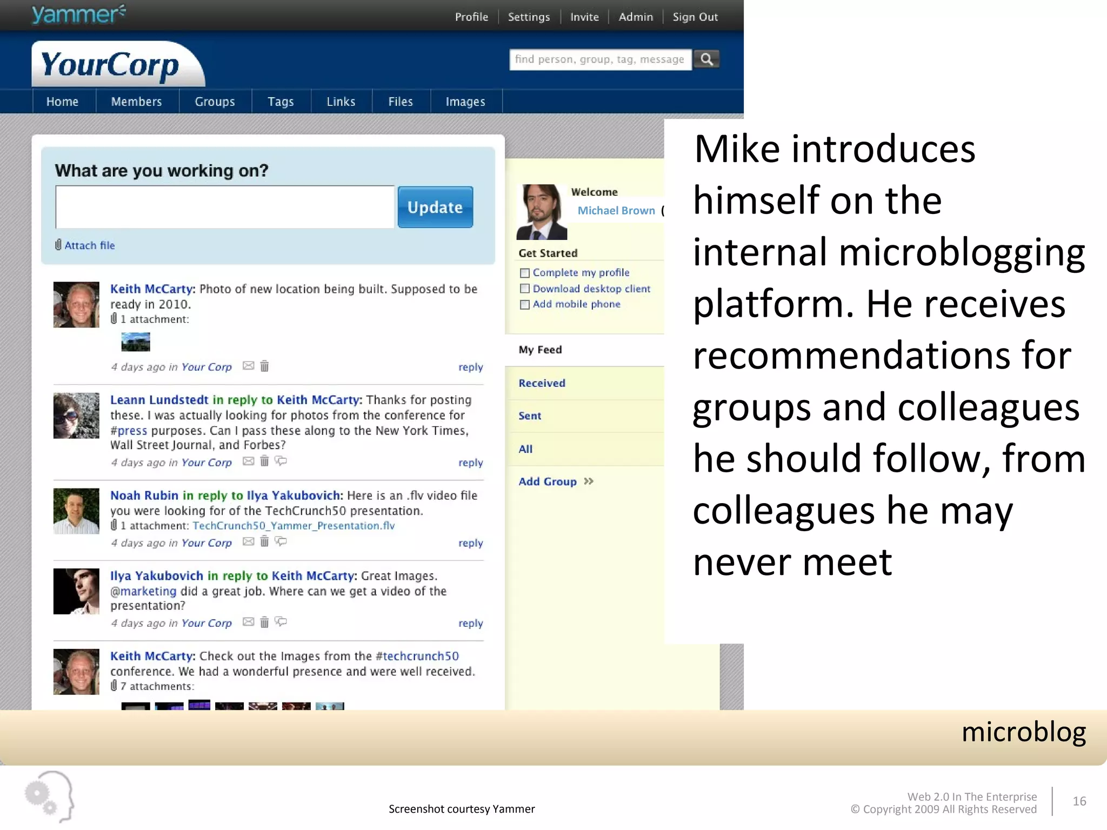Click the What are you working on box
Image resolution: width=1107 pixels, height=830 pixels.
[225, 207]
